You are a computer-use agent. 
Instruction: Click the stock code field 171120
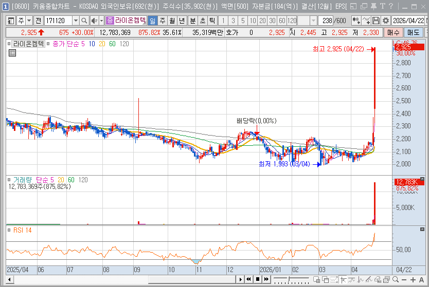pyautogui.click(x=58, y=21)
